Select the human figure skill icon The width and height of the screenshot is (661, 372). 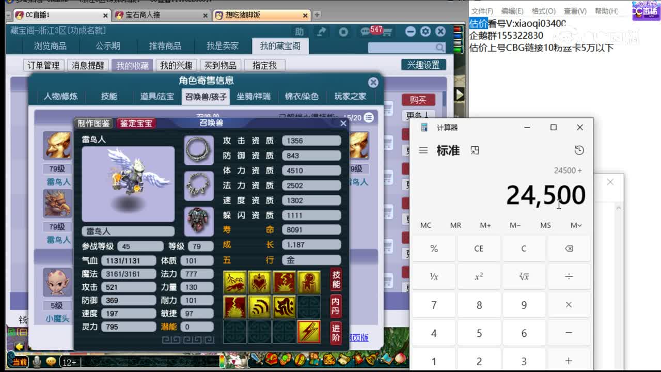[309, 282]
